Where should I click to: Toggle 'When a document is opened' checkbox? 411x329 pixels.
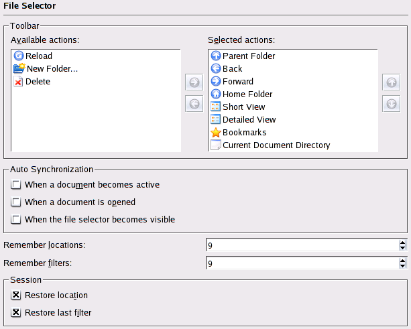(16, 202)
